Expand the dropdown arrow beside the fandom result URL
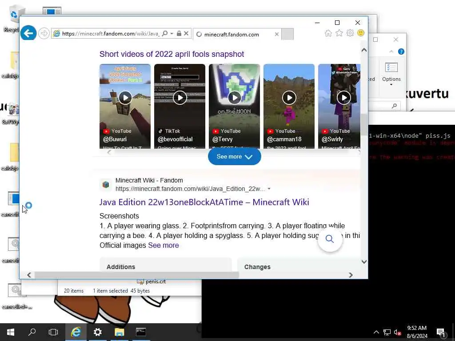The height and width of the screenshot is (341, 455). coord(269,189)
